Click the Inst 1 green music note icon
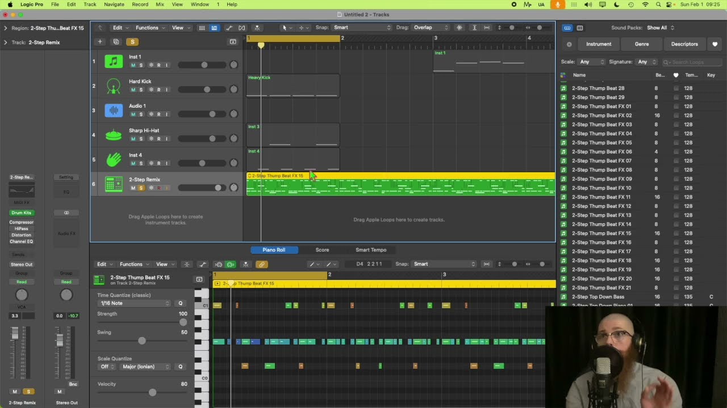Image resolution: width=727 pixels, height=408 pixels. (114, 62)
